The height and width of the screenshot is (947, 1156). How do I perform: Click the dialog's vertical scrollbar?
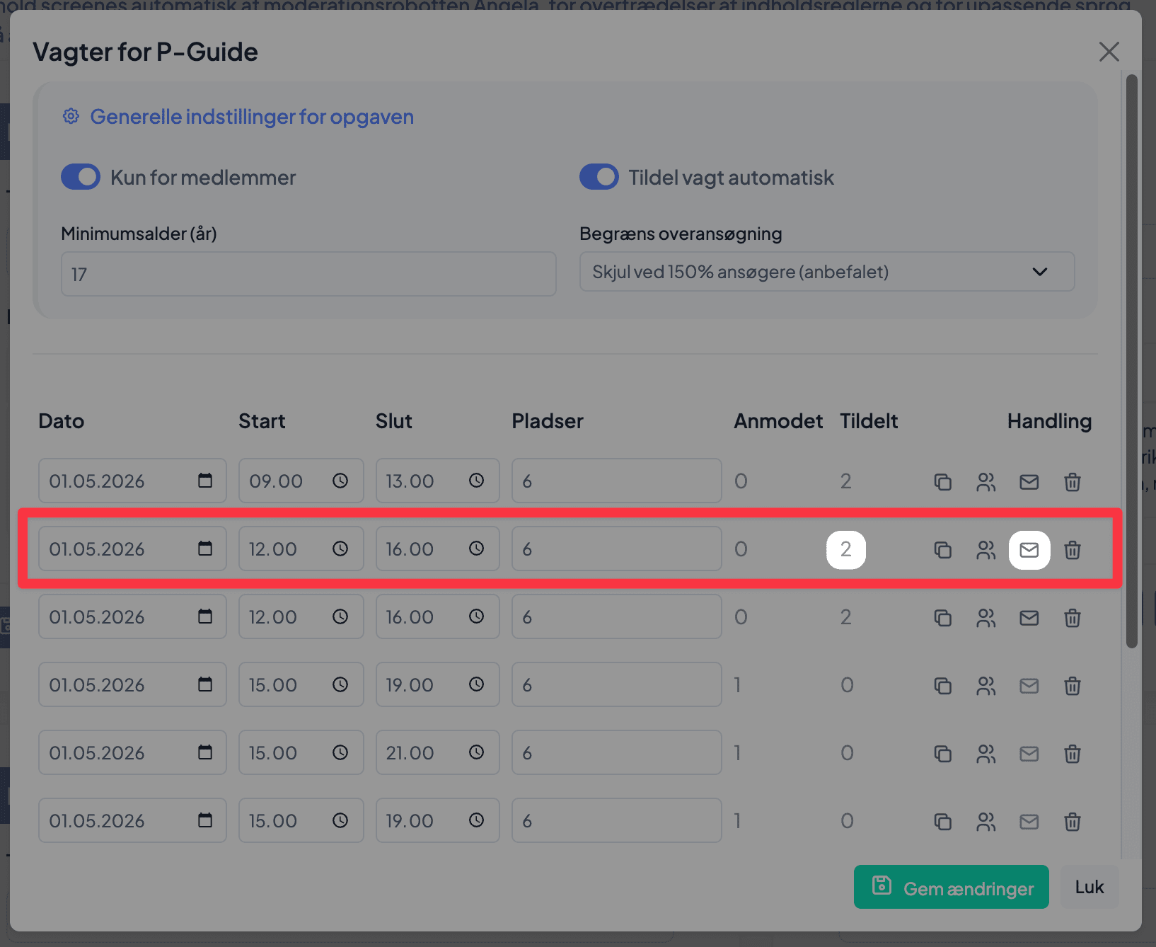point(1131,361)
